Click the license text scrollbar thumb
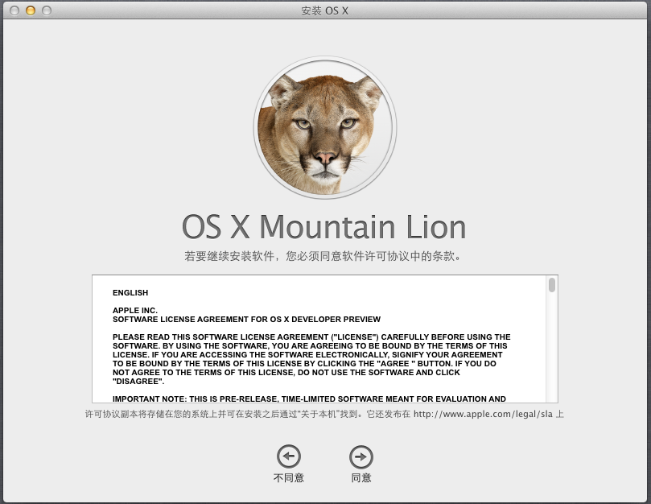651x504 pixels. click(552, 285)
